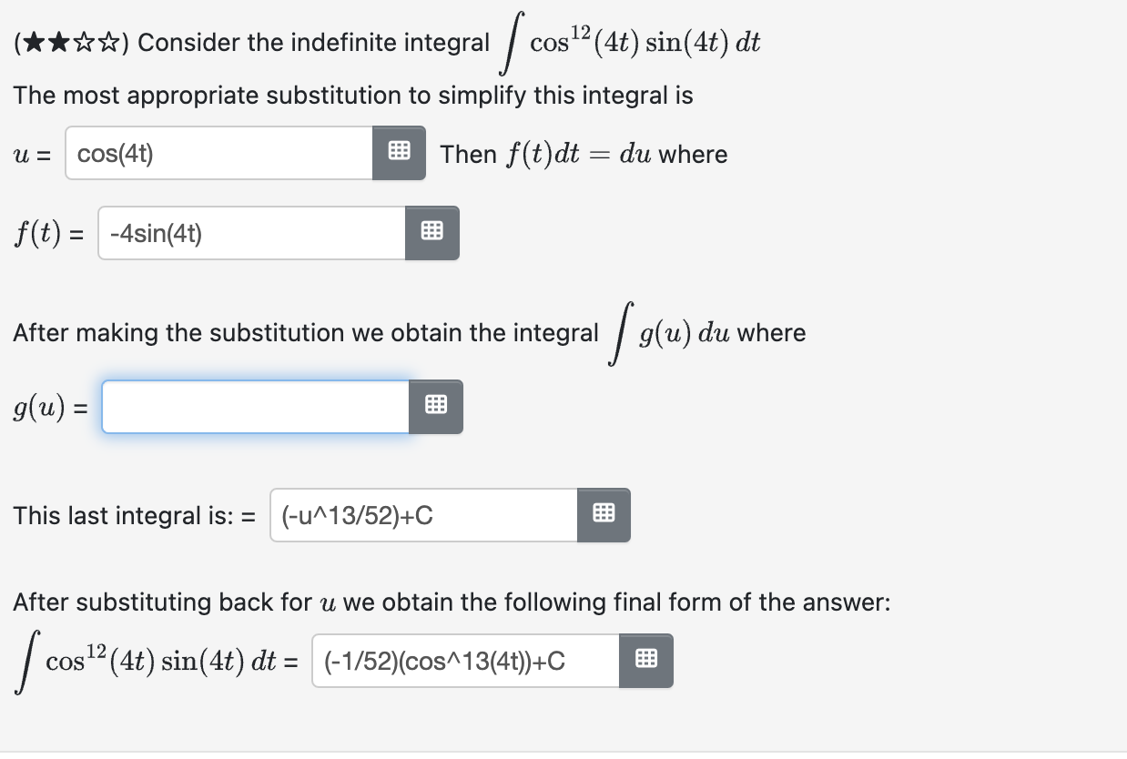
Task: Click the final answer input field
Action: (x=464, y=660)
